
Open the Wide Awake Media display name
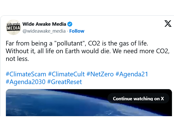point(44,24)
